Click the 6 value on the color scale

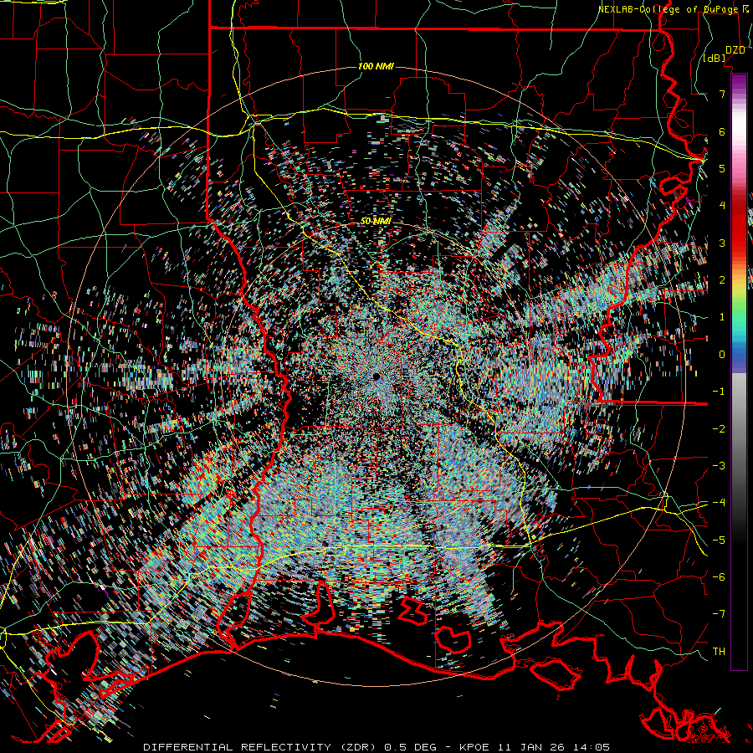(722, 131)
